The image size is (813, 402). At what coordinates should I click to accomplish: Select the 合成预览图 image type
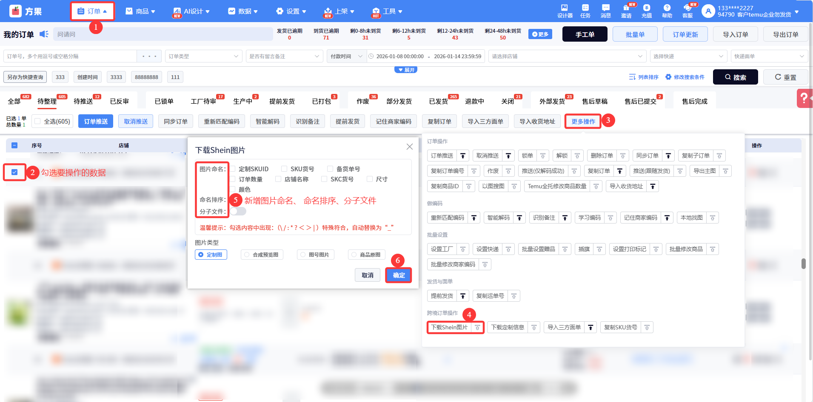pyautogui.click(x=262, y=255)
